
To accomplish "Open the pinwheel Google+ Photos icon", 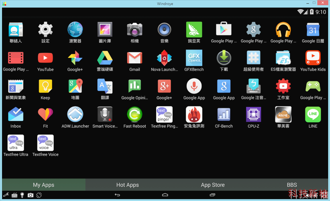I will pos(75,58).
